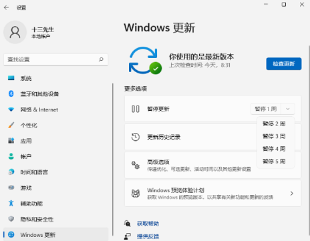Go to 时间和语言 page

pos(55,172)
